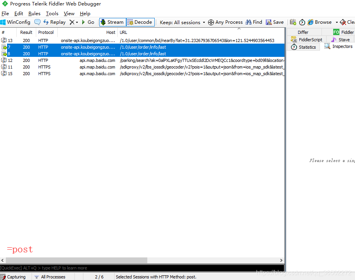Click api.map.baidu.com host in session 12
355x280 pixels.
coord(97,60)
